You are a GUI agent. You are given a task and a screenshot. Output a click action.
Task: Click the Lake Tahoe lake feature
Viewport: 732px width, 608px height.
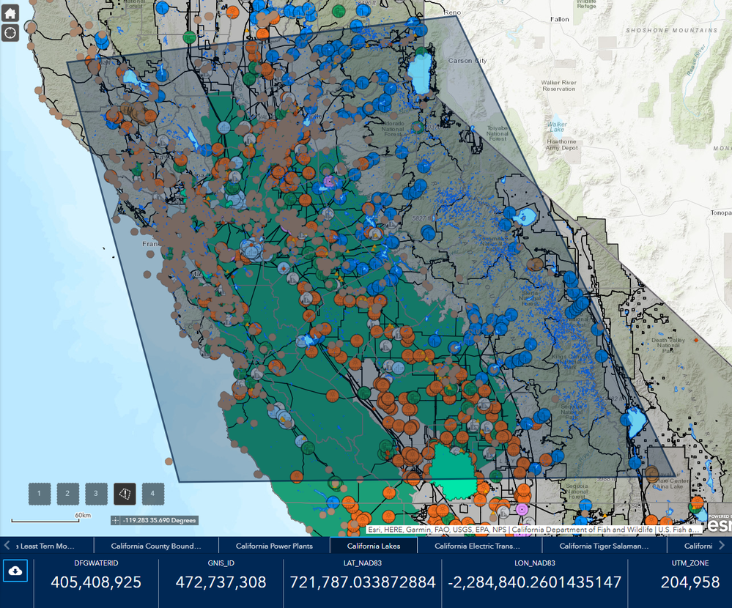pos(420,73)
